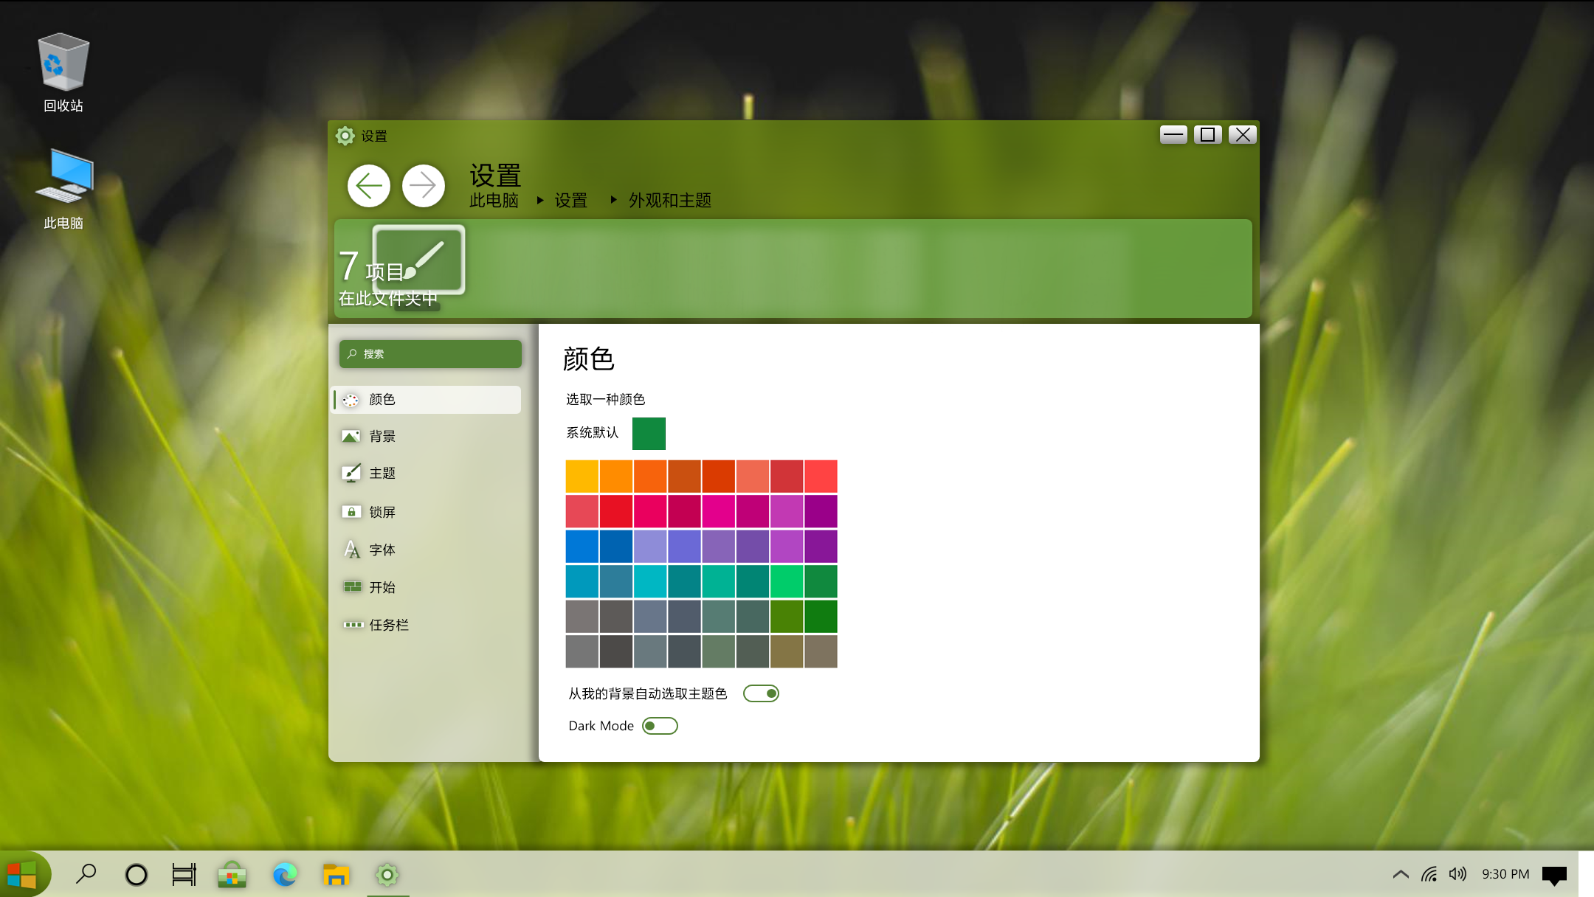Image resolution: width=1594 pixels, height=897 pixels.
Task: Open Microsoft Edge from the taskbar
Action: tap(284, 875)
